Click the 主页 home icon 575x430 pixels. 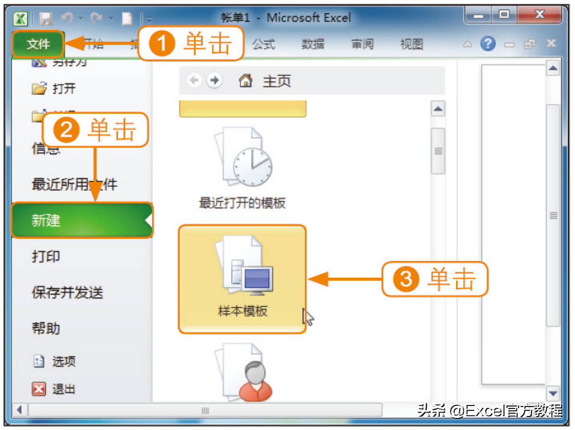pos(246,80)
